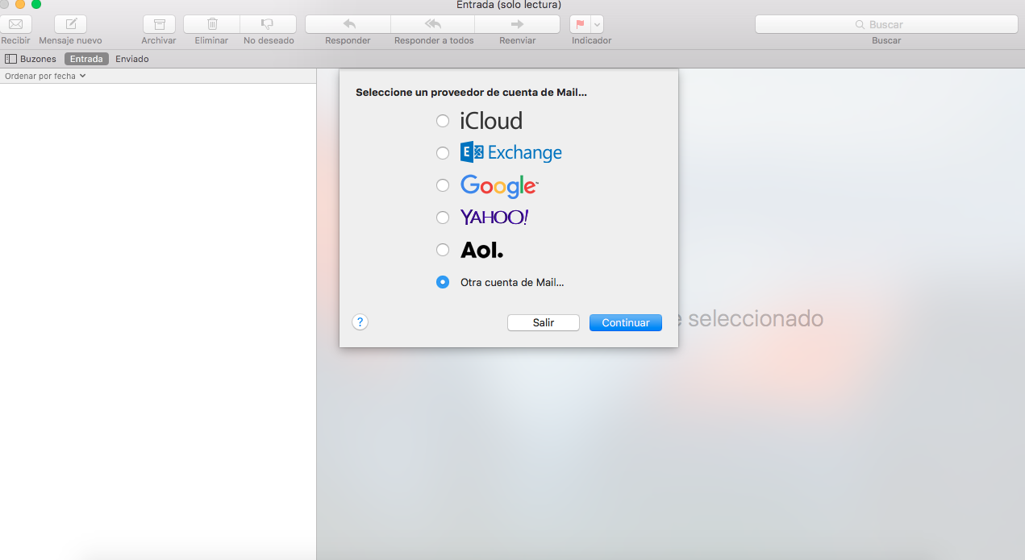Click the Salir button

pyautogui.click(x=543, y=322)
